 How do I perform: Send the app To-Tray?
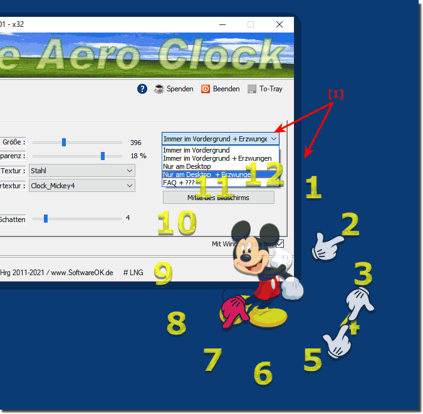265,89
